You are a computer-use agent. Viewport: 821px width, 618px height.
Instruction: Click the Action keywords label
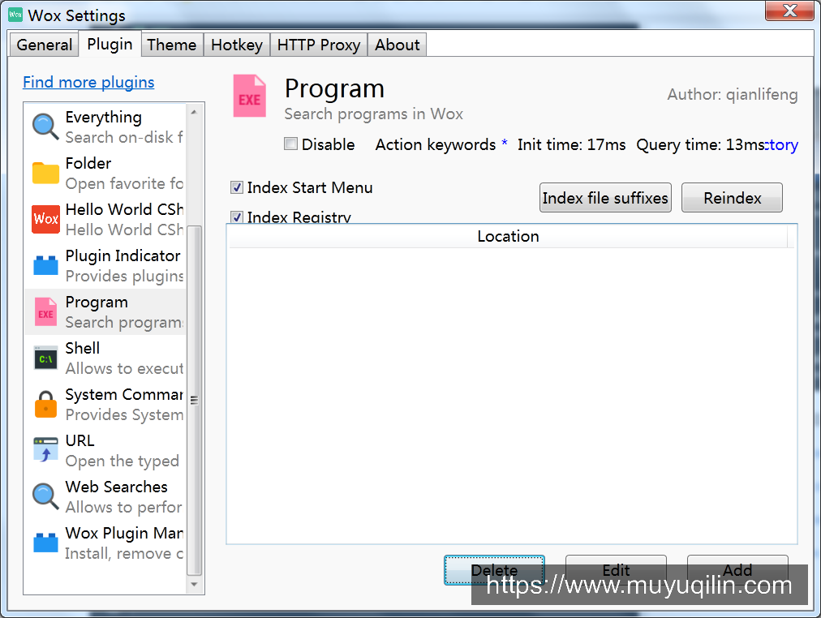[436, 144]
